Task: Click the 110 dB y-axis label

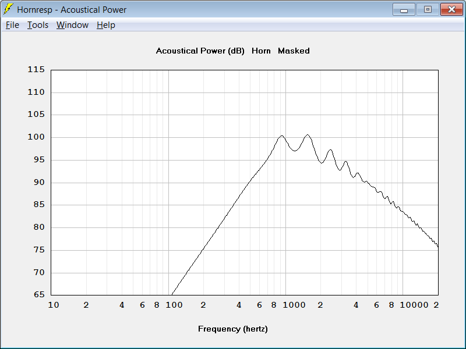Action: [36, 92]
